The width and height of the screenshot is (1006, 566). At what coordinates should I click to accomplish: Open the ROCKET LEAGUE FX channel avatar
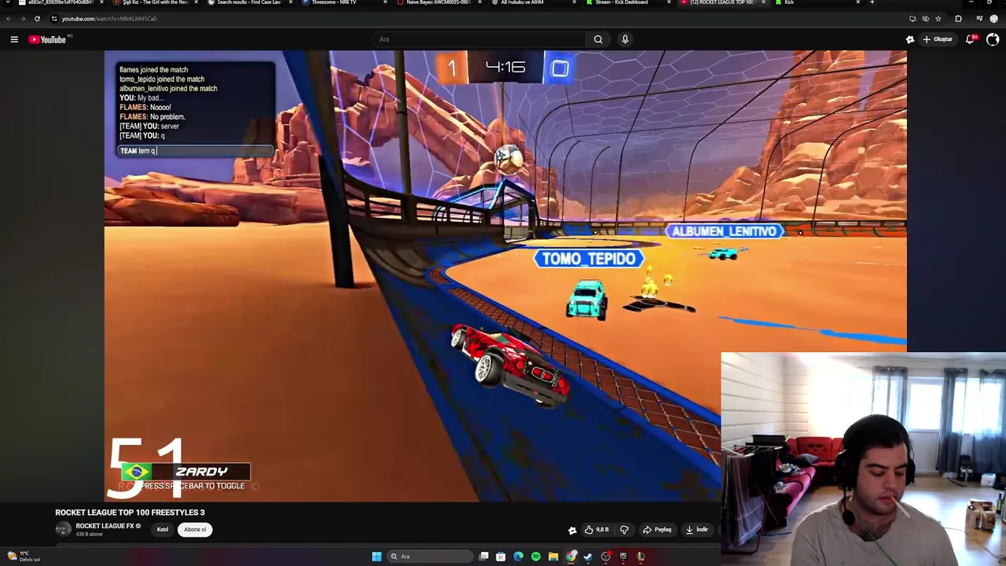click(x=63, y=529)
